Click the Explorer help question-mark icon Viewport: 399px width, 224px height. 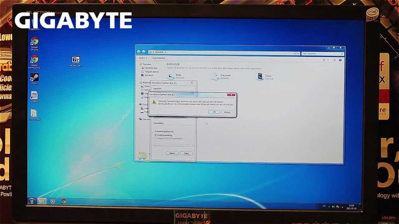click(x=340, y=60)
